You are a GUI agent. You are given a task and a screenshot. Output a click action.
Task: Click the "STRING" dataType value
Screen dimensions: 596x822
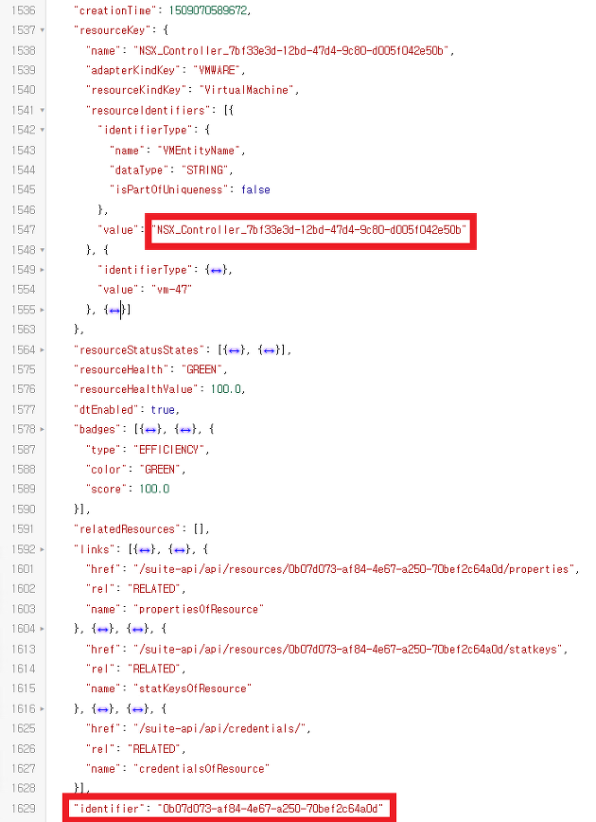click(204, 170)
